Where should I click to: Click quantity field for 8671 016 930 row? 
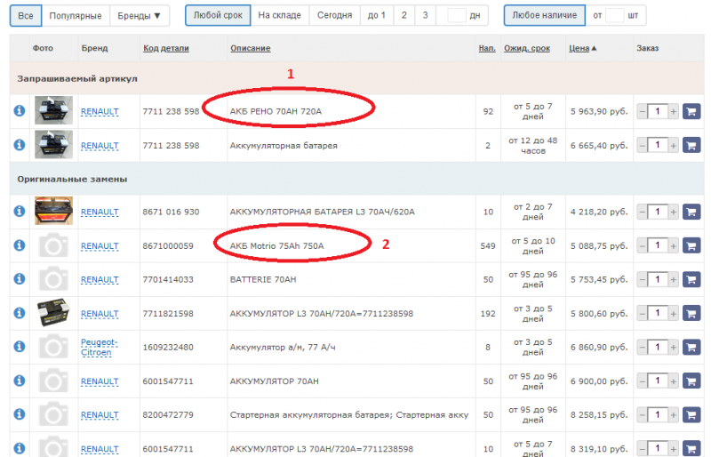[658, 212]
